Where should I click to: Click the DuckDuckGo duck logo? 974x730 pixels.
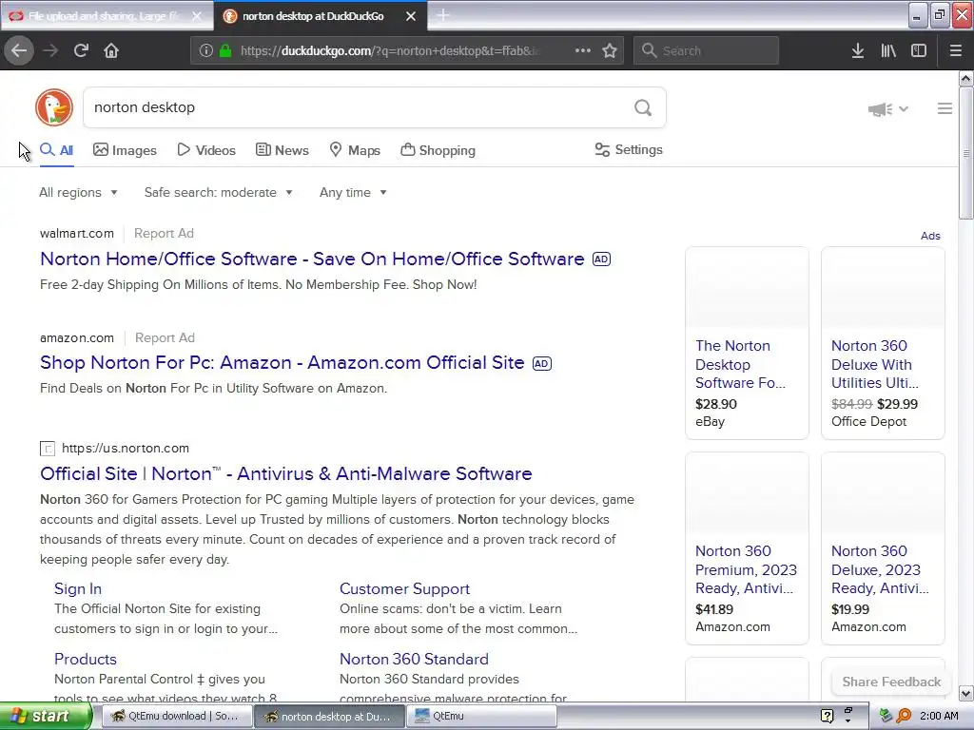54,107
